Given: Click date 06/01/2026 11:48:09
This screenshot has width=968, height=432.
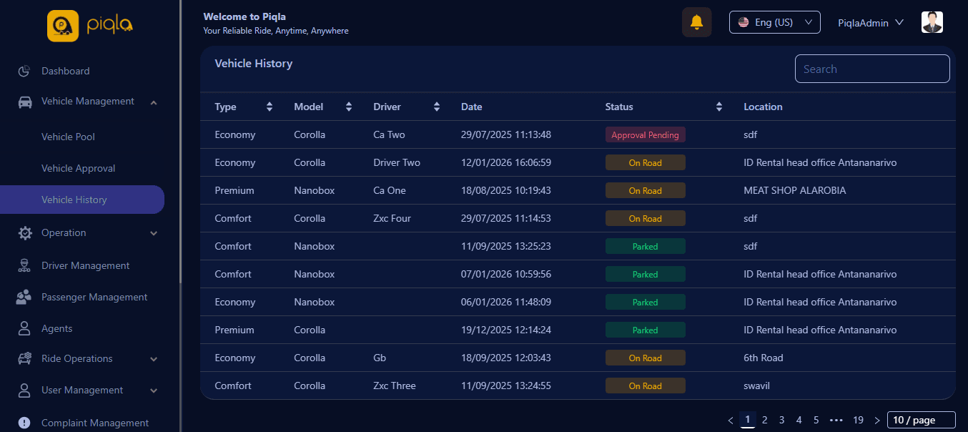Looking at the screenshot, I should (506, 302).
